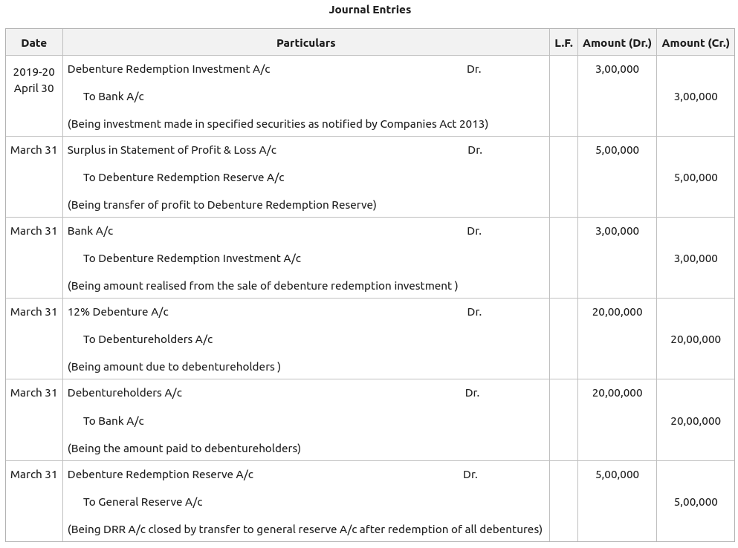This screenshot has width=738, height=548.
Task: Click the 2019-20 April 30 date cell
Action: [33, 80]
